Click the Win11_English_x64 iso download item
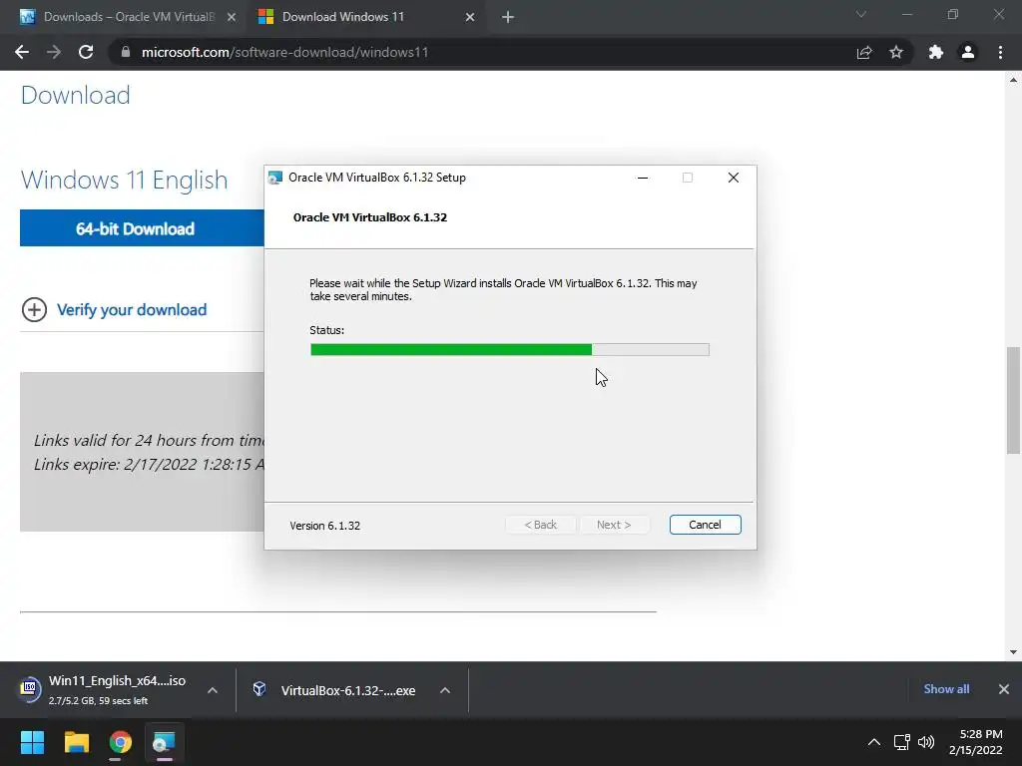 pos(103,690)
